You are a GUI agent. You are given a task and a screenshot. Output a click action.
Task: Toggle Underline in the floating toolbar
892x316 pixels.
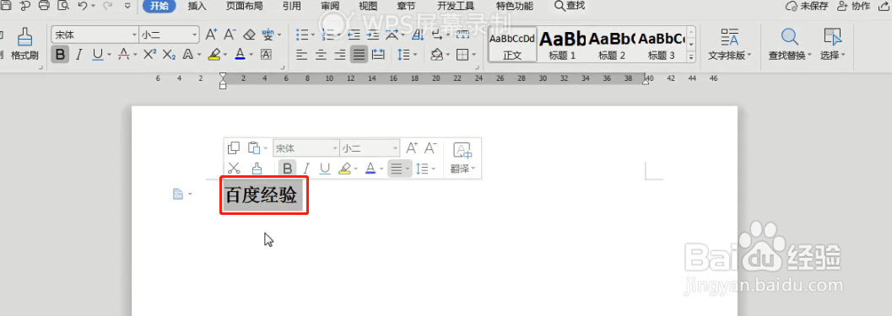325,169
